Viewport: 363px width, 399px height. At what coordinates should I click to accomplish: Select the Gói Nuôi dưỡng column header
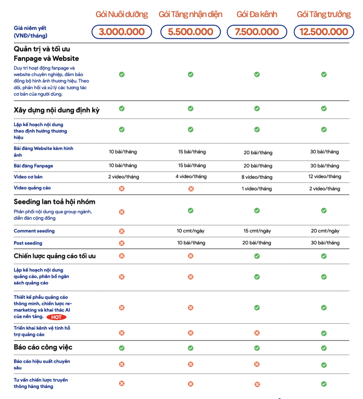pos(122,14)
